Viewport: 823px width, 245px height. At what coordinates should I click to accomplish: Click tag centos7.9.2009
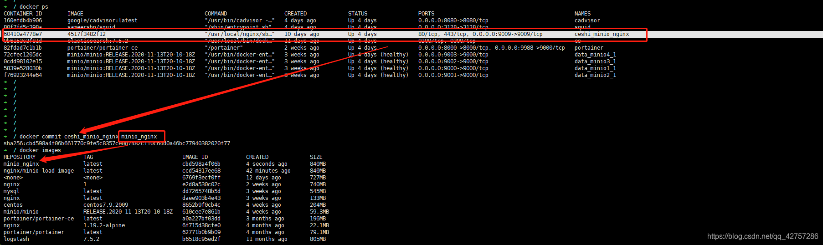tap(106, 205)
